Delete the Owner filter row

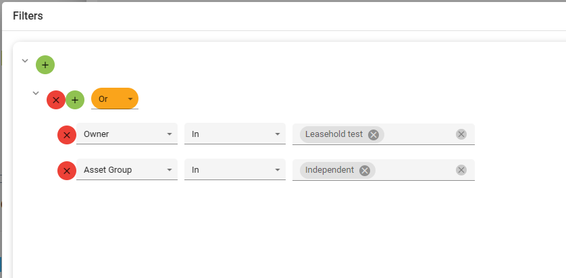(66, 135)
